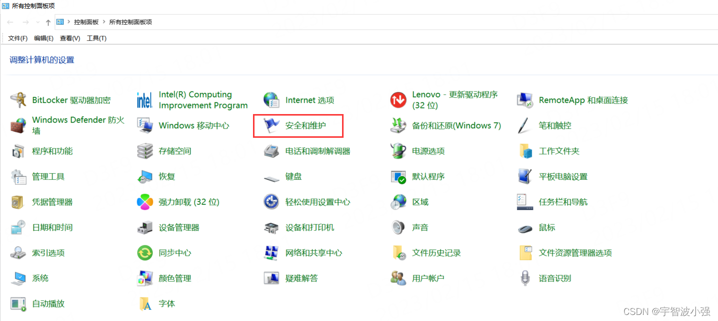Click the 系统 monitor icon
The height and width of the screenshot is (321, 718).
click(19, 278)
